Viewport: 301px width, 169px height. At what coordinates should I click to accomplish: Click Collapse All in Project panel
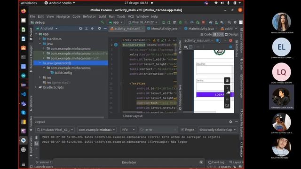pyautogui.click(x=92, y=28)
